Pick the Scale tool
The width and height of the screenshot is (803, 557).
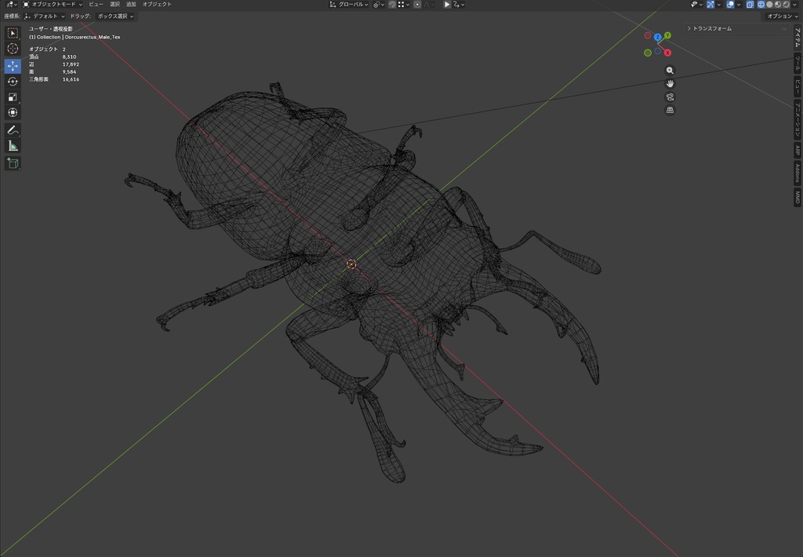click(13, 96)
